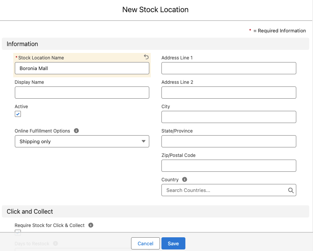The width and height of the screenshot is (313, 251).
Task: Click the State/Province input
Action: point(229,141)
